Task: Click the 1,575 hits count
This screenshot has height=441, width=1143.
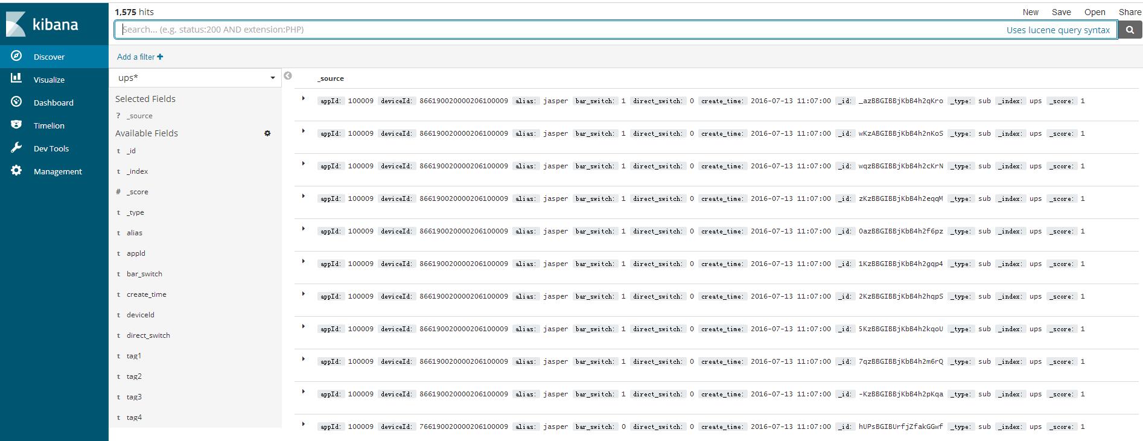Action: pos(134,12)
